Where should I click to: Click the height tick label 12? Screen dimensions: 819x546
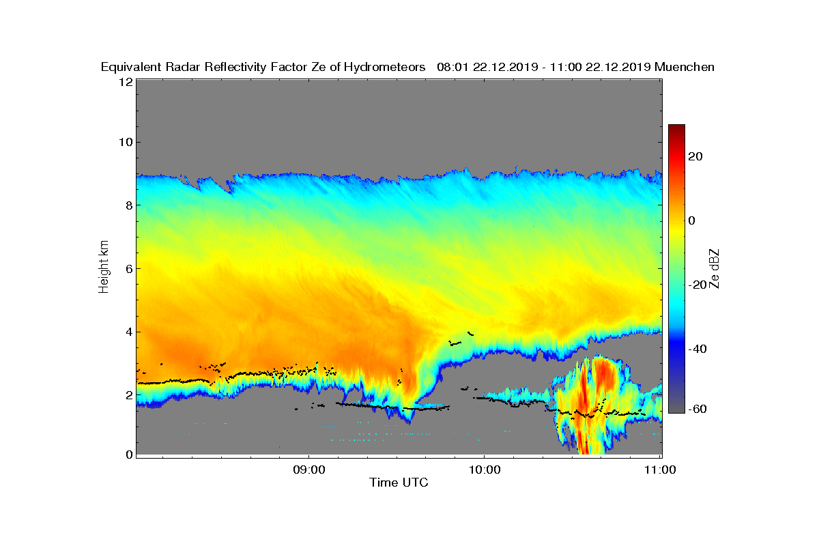[124, 81]
